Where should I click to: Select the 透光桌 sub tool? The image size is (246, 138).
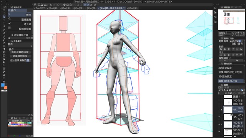(x=20, y=24)
